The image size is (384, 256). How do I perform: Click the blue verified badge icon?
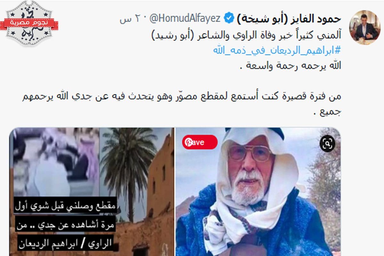point(229,19)
